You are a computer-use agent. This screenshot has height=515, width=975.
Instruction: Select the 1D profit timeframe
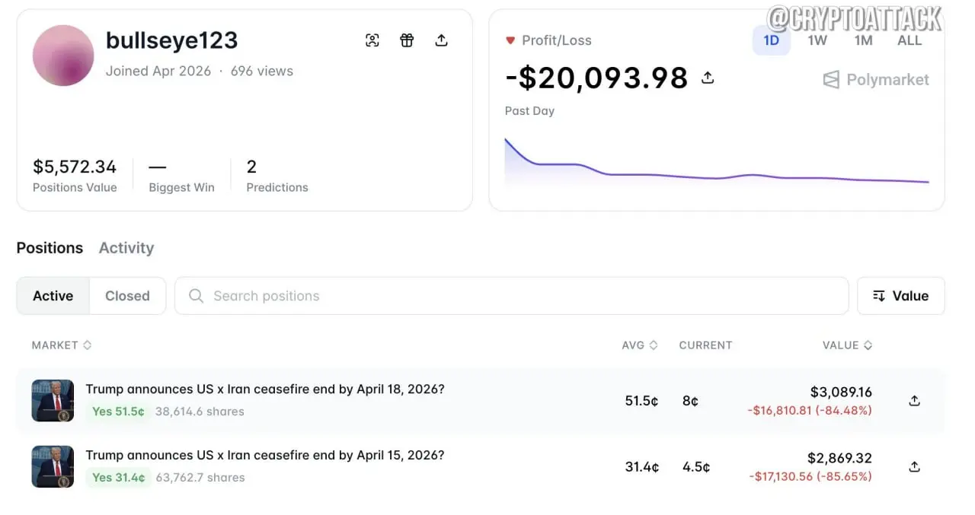pos(771,40)
